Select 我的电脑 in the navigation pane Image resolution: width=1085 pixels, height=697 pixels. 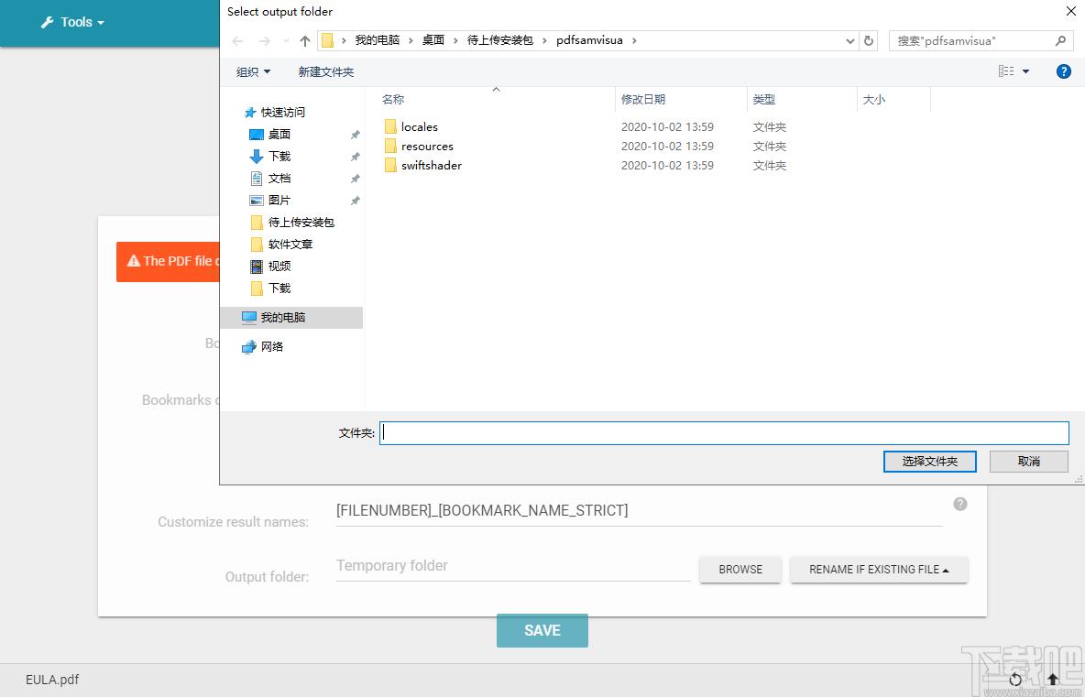[x=291, y=318]
